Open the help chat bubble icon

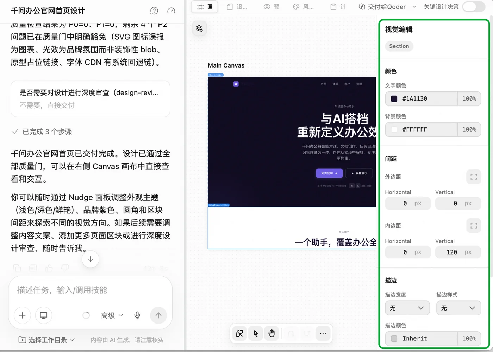pos(154,11)
